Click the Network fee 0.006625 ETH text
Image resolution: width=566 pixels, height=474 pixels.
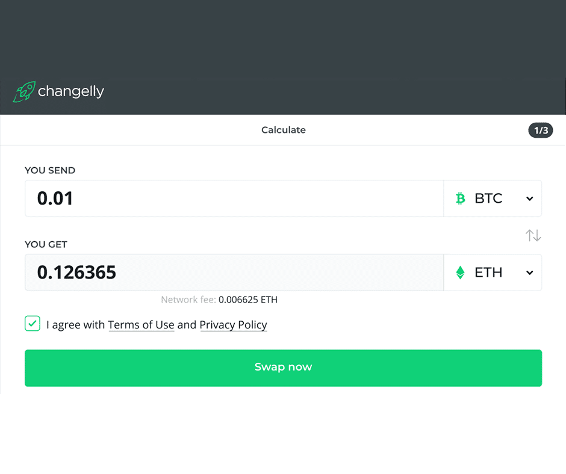coord(219,300)
